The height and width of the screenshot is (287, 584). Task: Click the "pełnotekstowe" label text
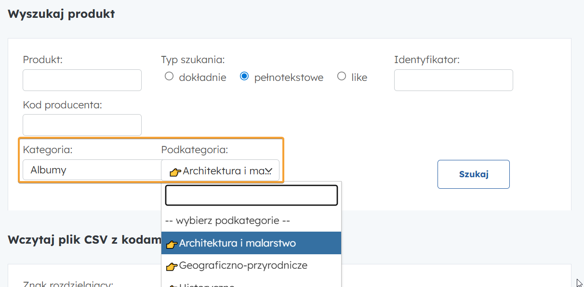[289, 78]
